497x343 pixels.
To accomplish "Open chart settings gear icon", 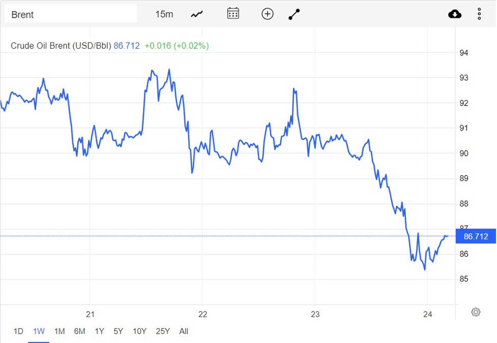I will [476, 312].
